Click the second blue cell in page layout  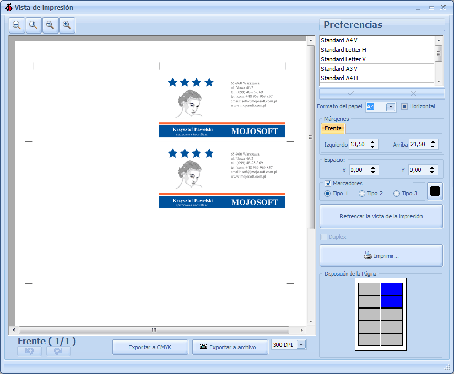392,302
